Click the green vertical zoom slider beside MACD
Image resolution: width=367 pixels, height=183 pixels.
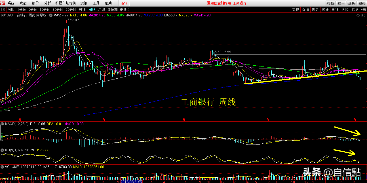(2, 133)
